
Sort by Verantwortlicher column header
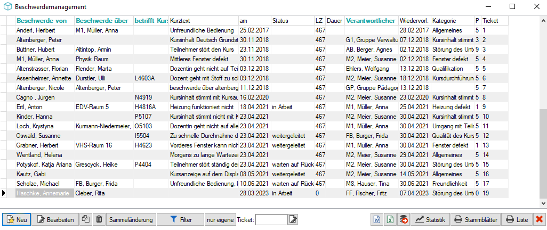pos(371,21)
